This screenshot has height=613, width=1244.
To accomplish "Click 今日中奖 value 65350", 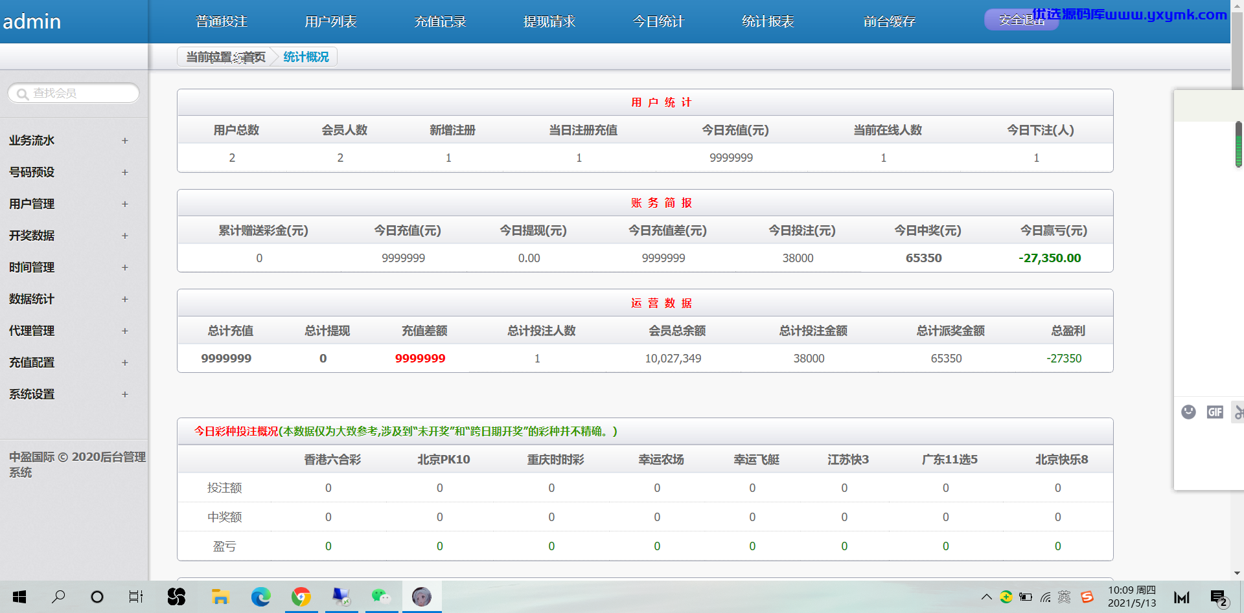I will pyautogui.click(x=924, y=258).
